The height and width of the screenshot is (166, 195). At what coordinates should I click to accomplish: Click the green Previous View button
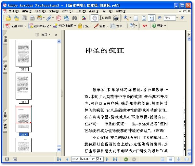126,159
